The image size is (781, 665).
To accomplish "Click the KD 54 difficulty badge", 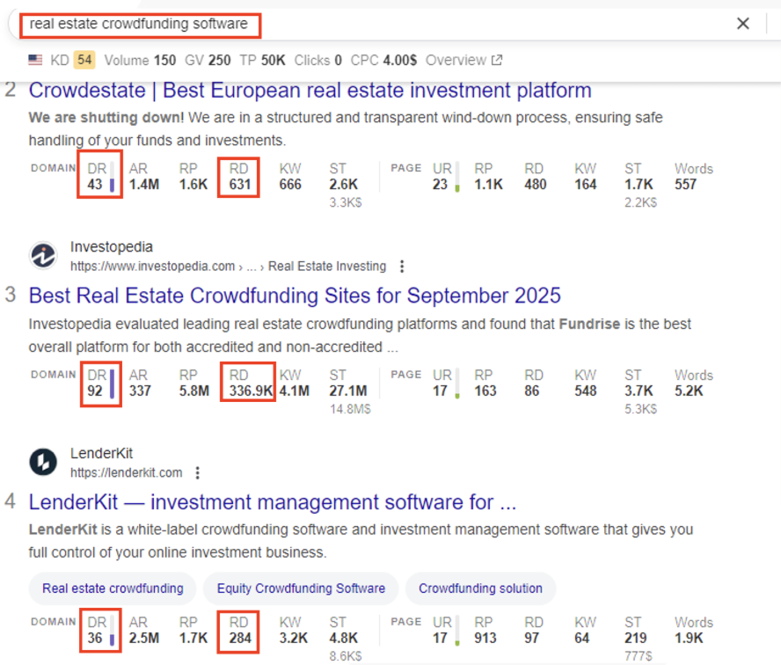I will [x=84, y=61].
